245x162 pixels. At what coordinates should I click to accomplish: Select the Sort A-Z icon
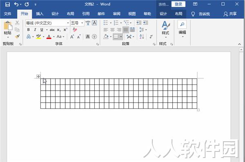(142, 37)
